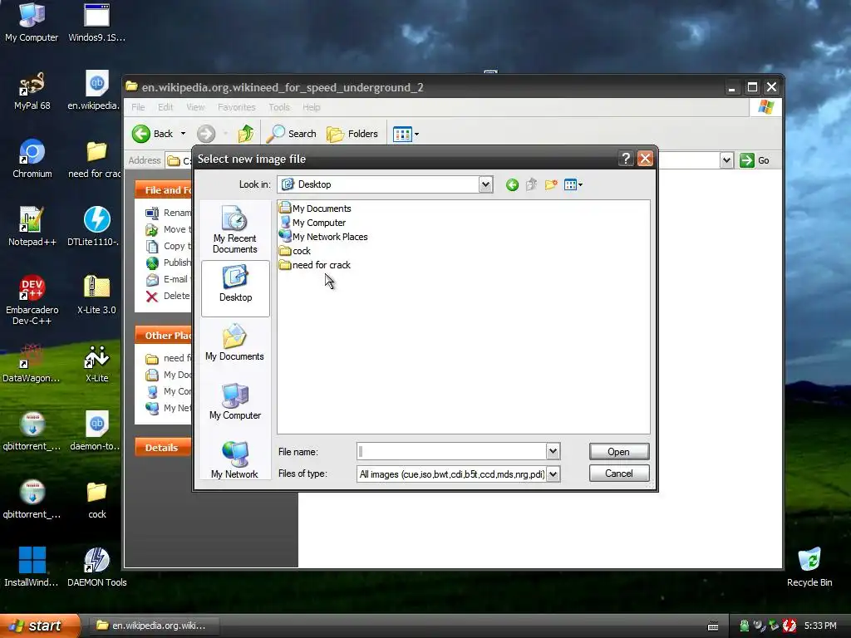
Task: Expand Explorer address bar dropdown
Action: (x=726, y=160)
